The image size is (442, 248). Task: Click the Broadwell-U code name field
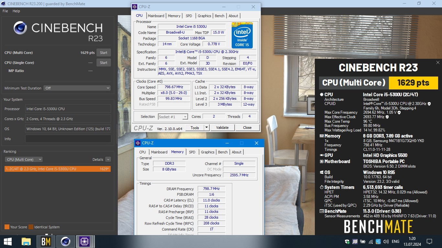tap(175, 33)
